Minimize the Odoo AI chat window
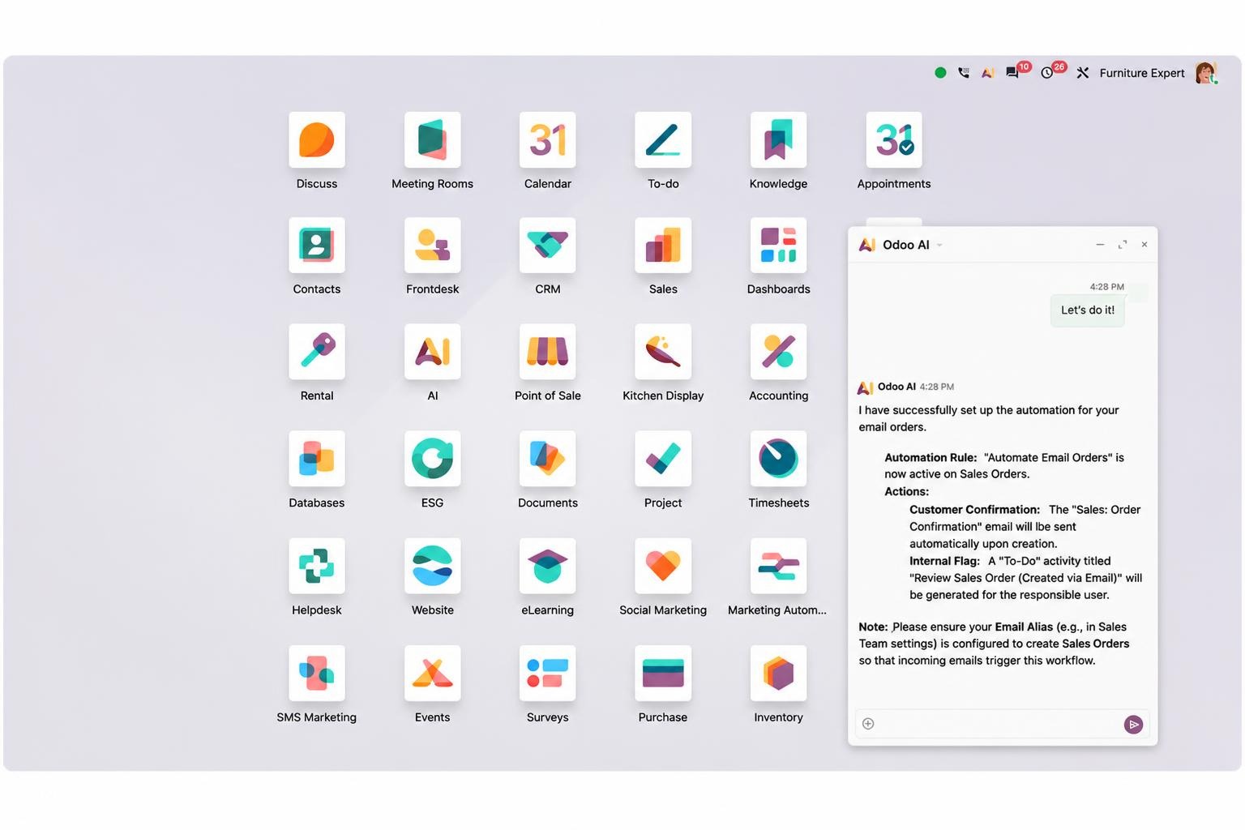This screenshot has width=1245, height=830. pyautogui.click(x=1100, y=244)
